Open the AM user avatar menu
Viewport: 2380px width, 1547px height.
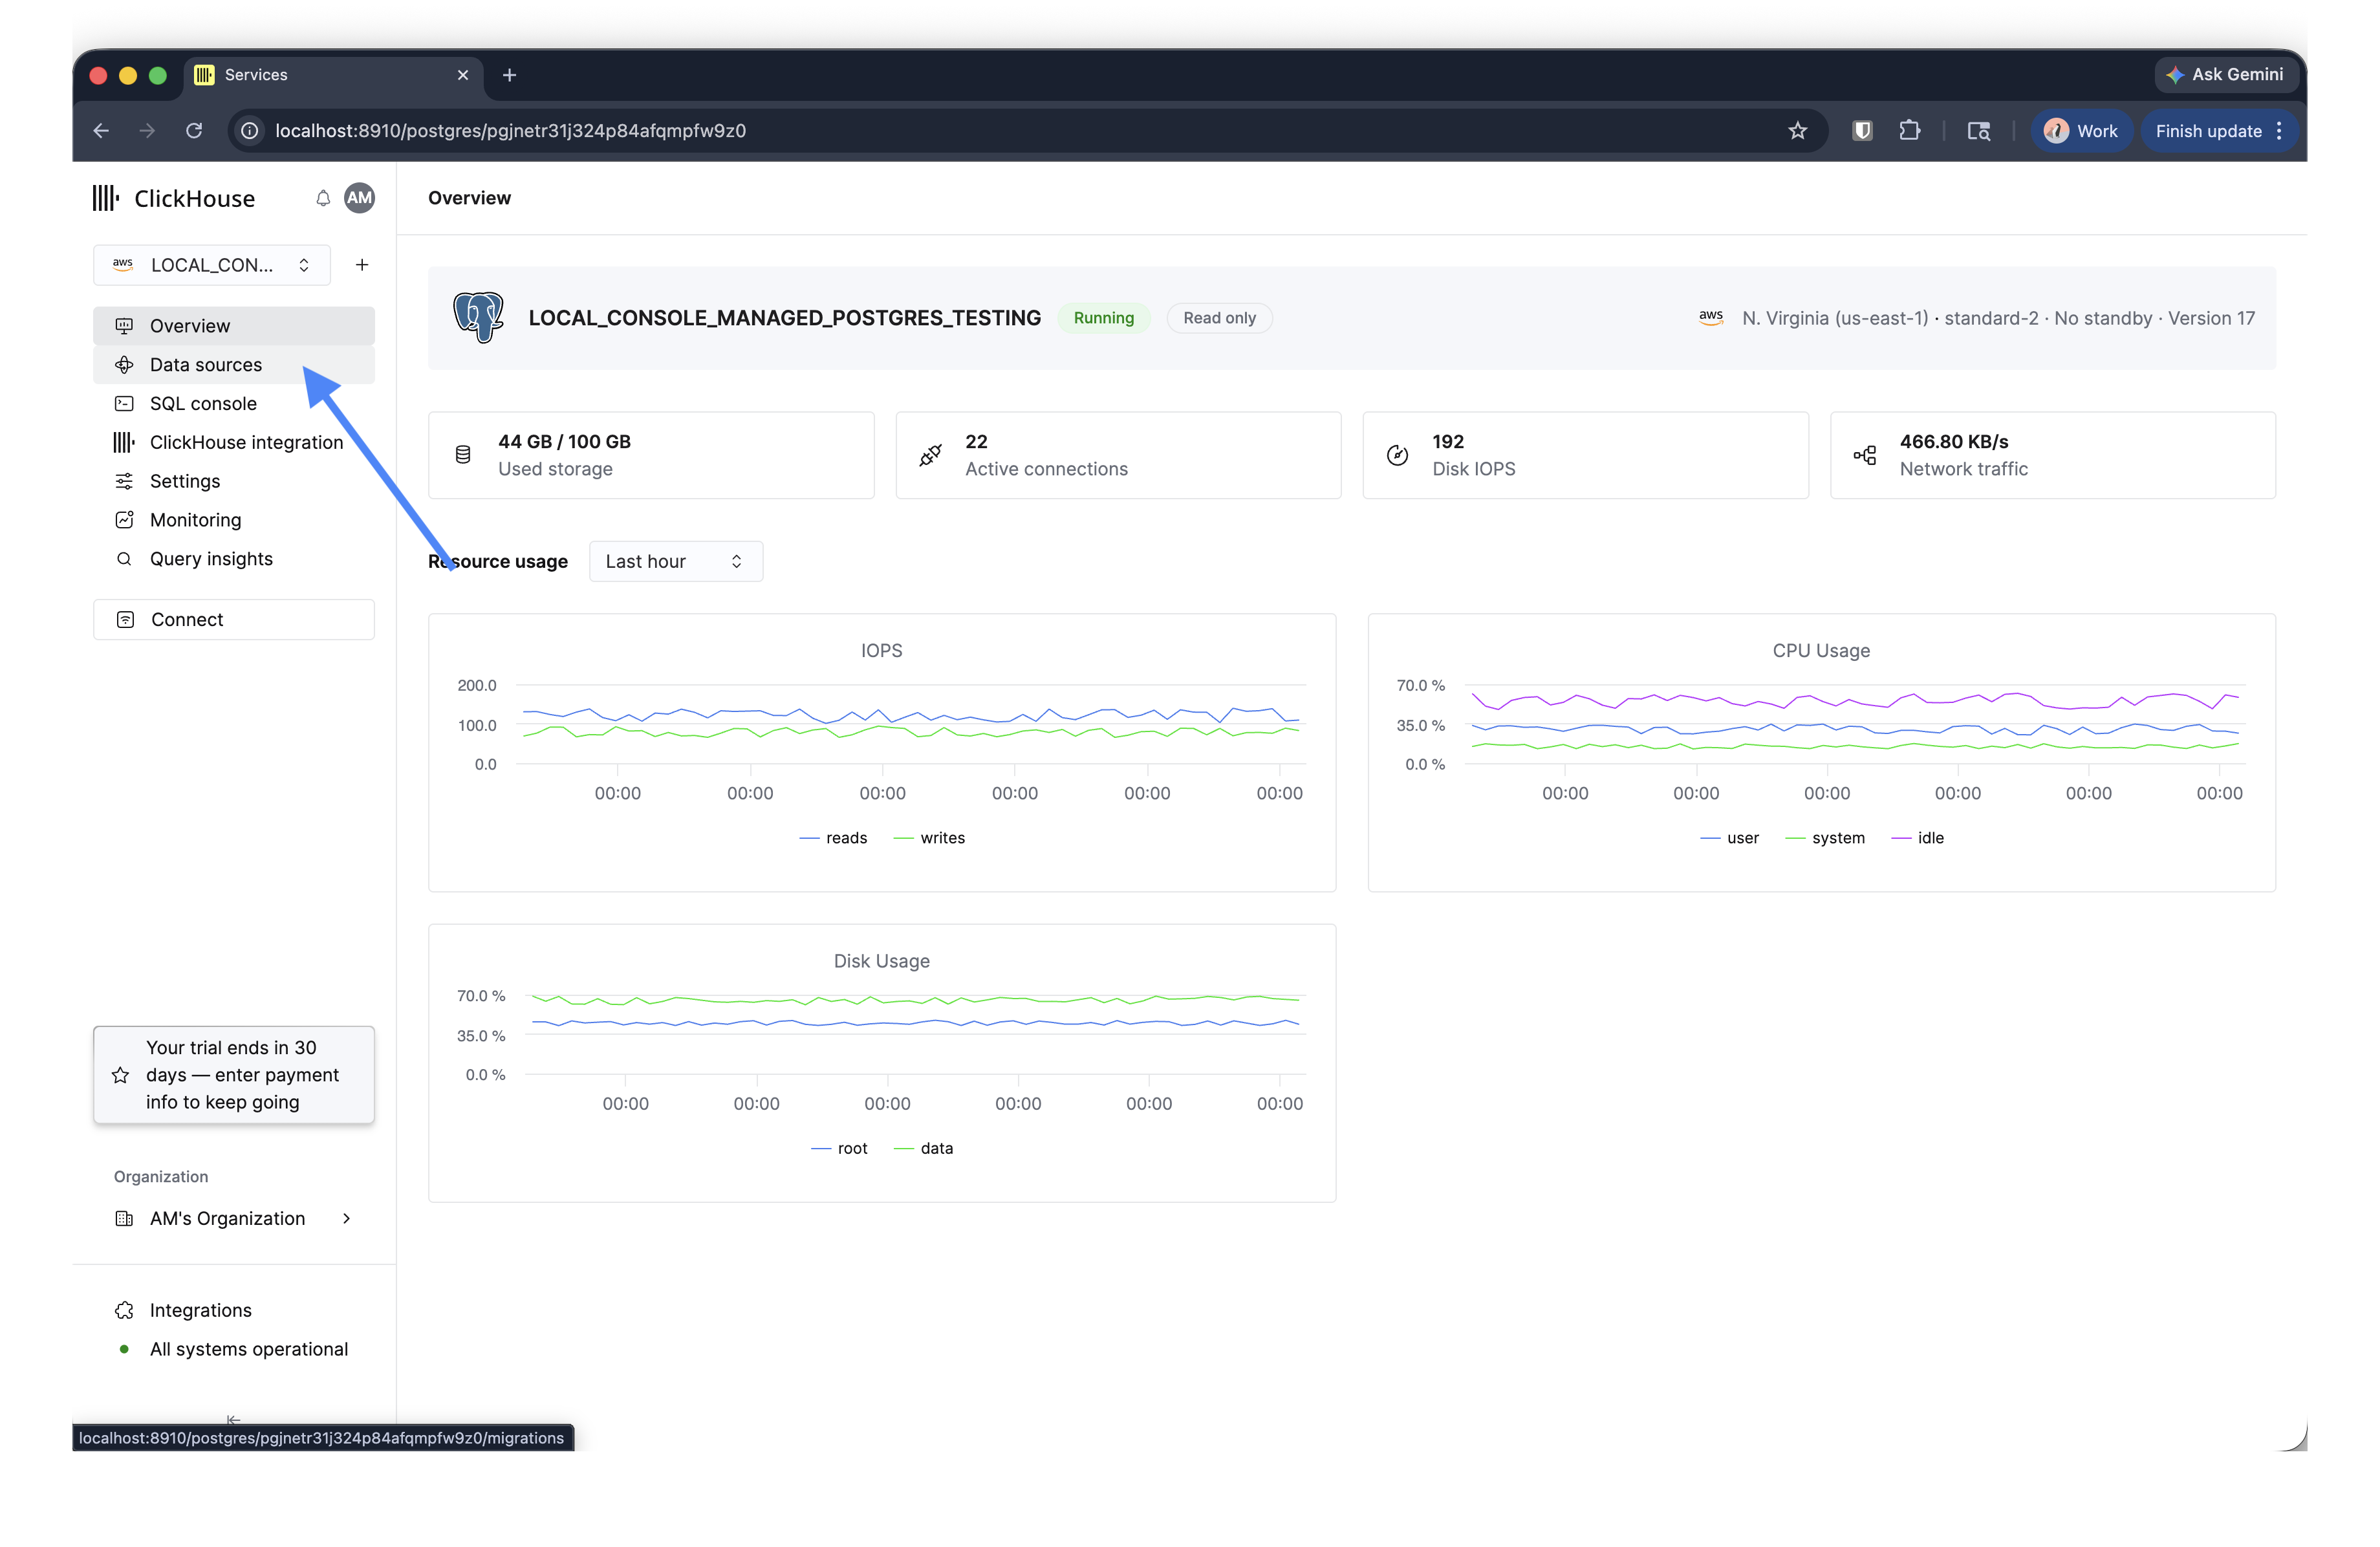359,198
